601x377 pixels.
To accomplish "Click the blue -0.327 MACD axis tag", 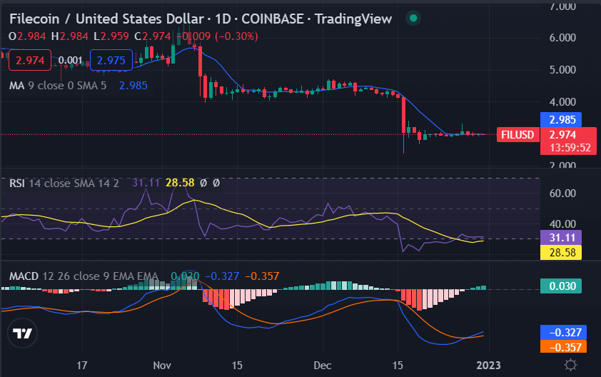I will [x=563, y=332].
